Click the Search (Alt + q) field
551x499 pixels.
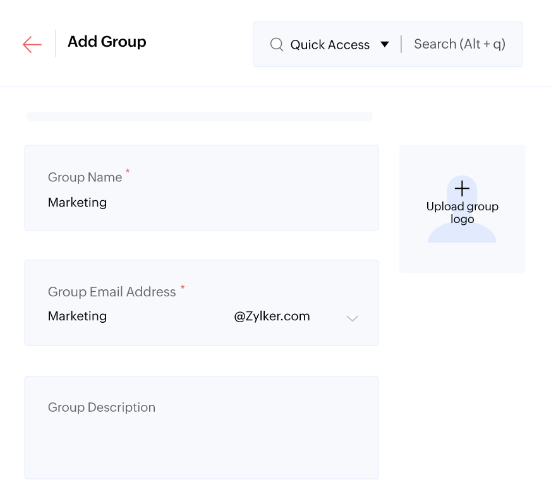tap(459, 44)
